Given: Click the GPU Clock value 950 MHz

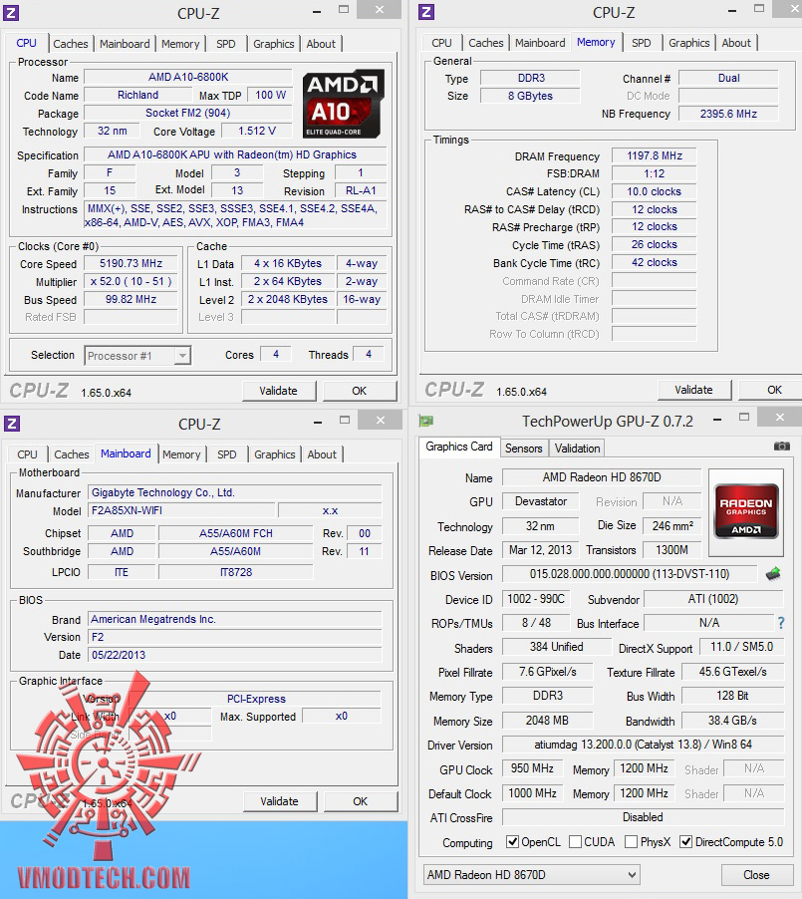Looking at the screenshot, I should click(532, 768).
